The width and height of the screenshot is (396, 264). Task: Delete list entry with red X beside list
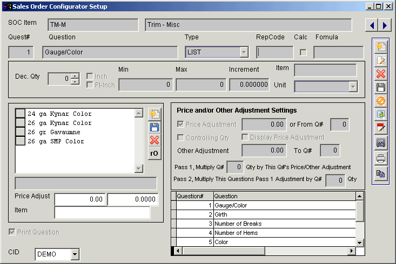pyautogui.click(x=154, y=140)
